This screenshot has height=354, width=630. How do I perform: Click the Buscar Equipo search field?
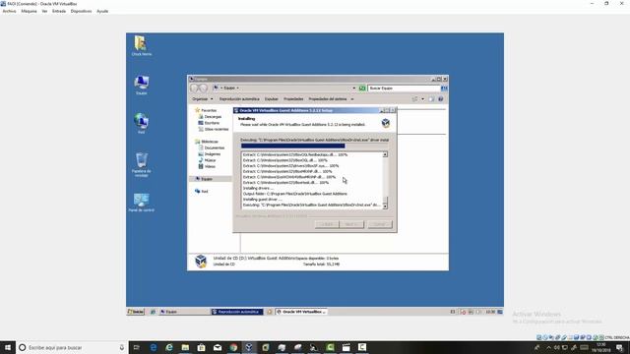[x=404, y=88]
